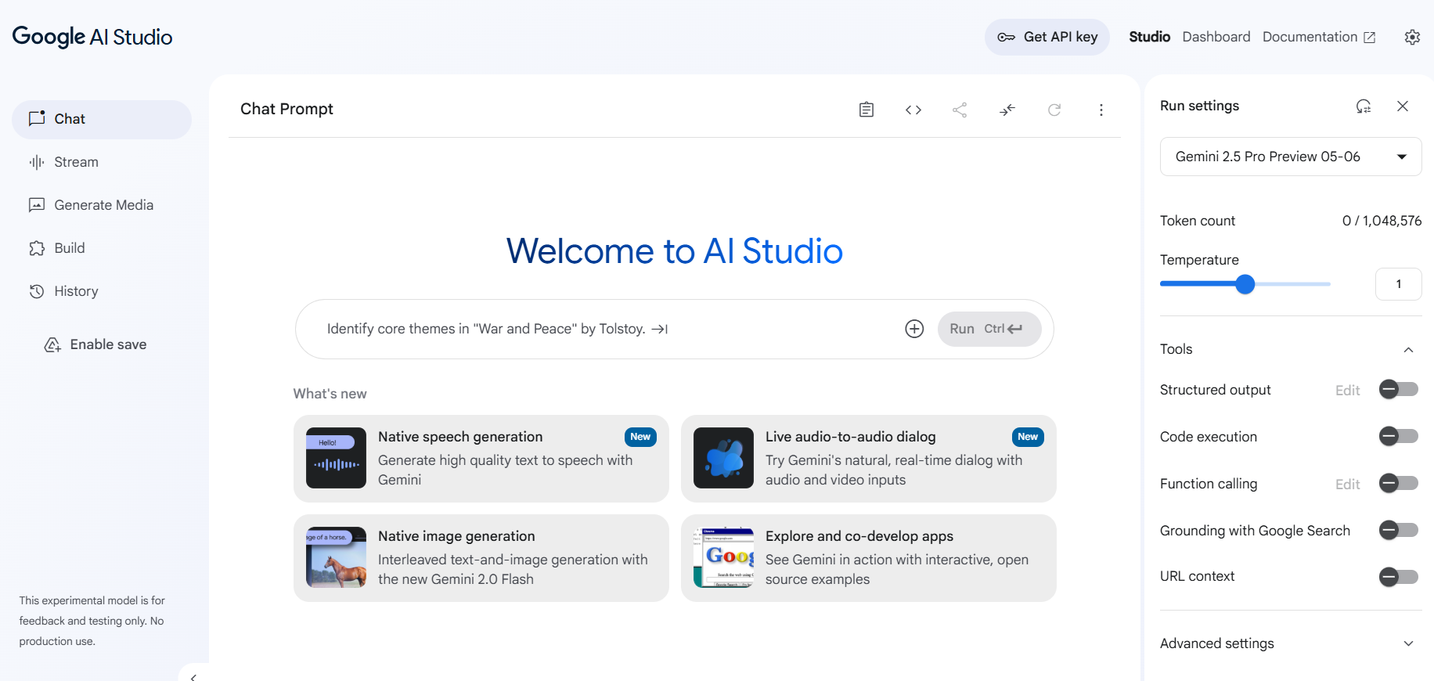Open Build in the sidebar
Image resolution: width=1434 pixels, height=681 pixels.
click(102, 248)
